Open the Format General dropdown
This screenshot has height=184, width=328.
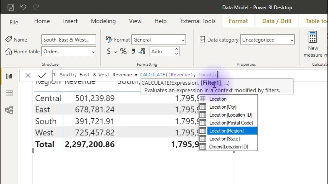coord(183,40)
